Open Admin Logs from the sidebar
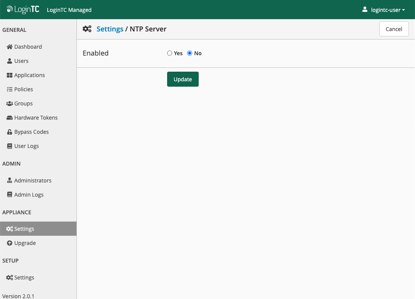 28,195
